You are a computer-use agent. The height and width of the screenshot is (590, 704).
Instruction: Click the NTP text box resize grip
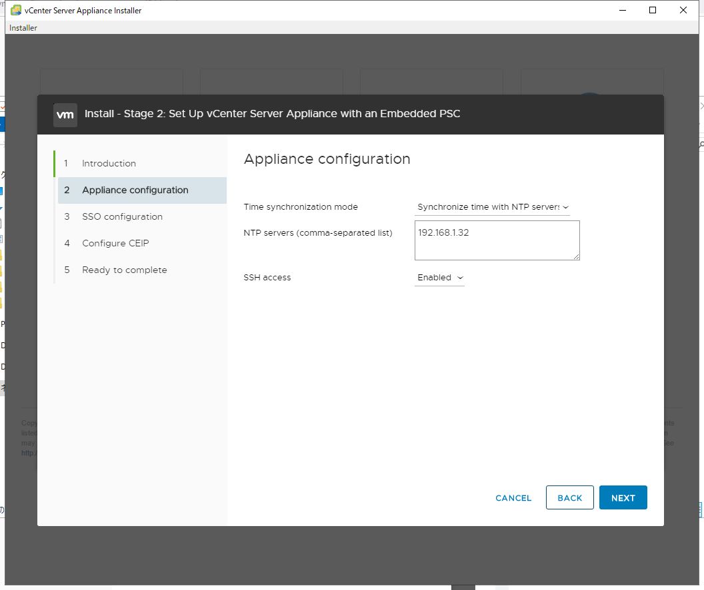576,256
